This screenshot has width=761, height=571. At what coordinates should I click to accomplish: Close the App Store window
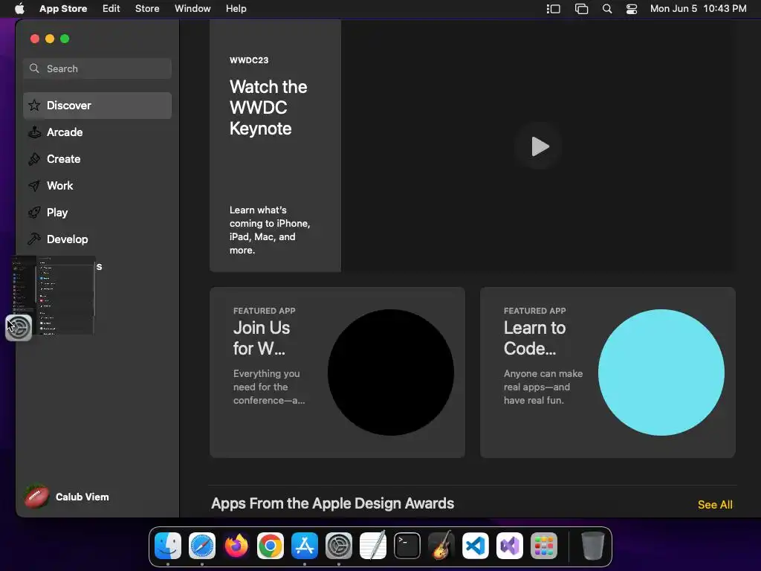(34, 39)
